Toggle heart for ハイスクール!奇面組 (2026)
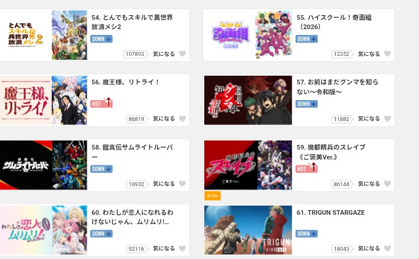This screenshot has height=259, width=419. point(388,54)
